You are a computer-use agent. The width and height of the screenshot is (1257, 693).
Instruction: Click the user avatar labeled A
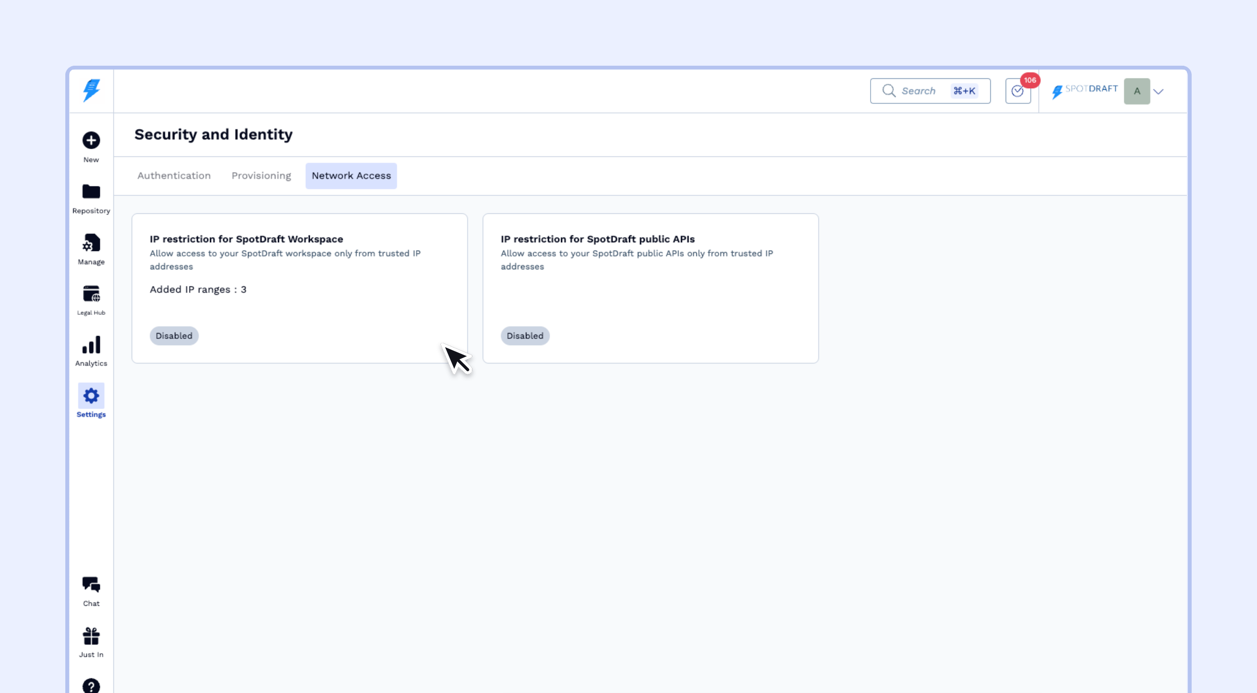(1137, 91)
